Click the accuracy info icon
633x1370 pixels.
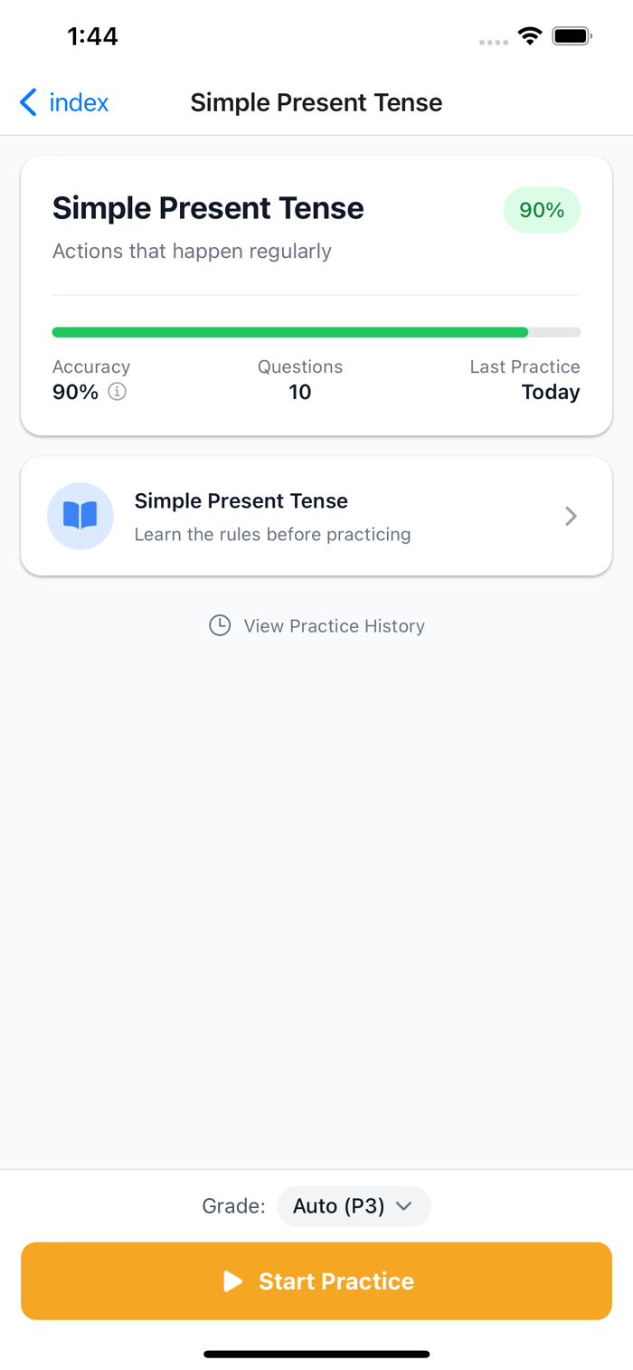click(x=117, y=393)
